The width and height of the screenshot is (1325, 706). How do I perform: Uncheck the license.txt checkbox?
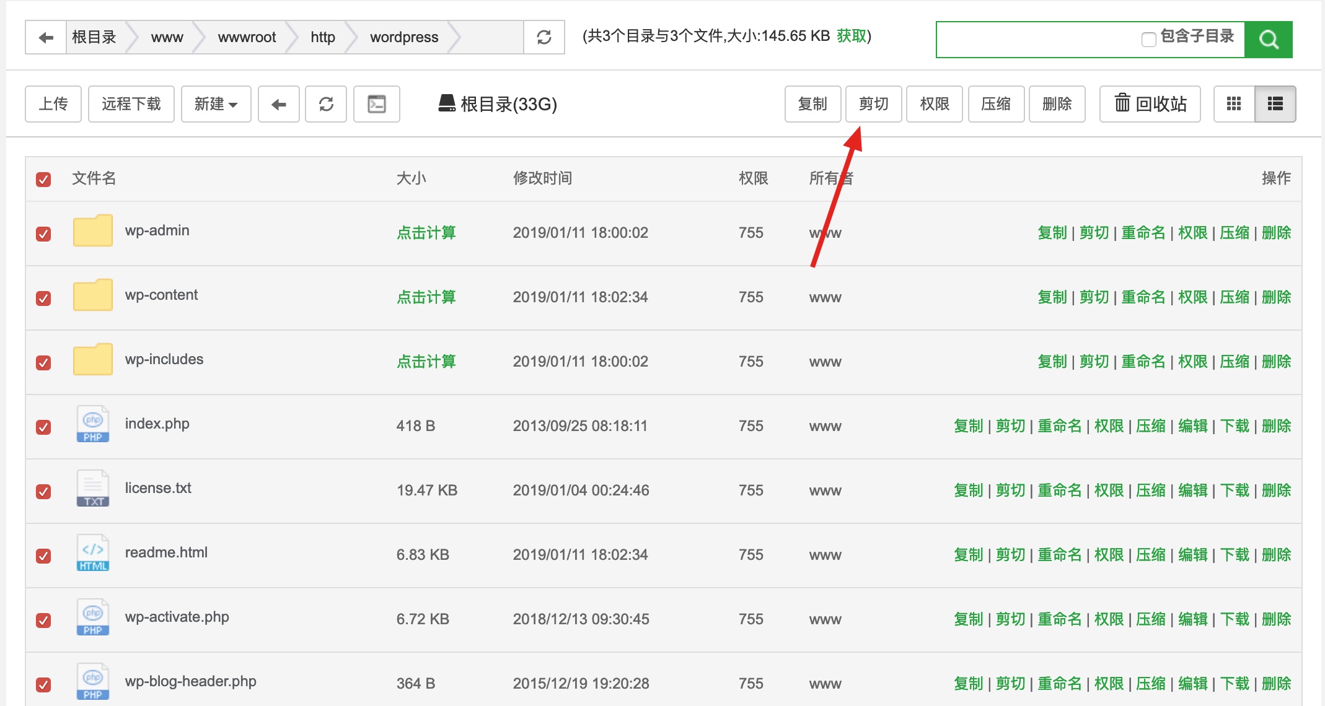tap(43, 492)
